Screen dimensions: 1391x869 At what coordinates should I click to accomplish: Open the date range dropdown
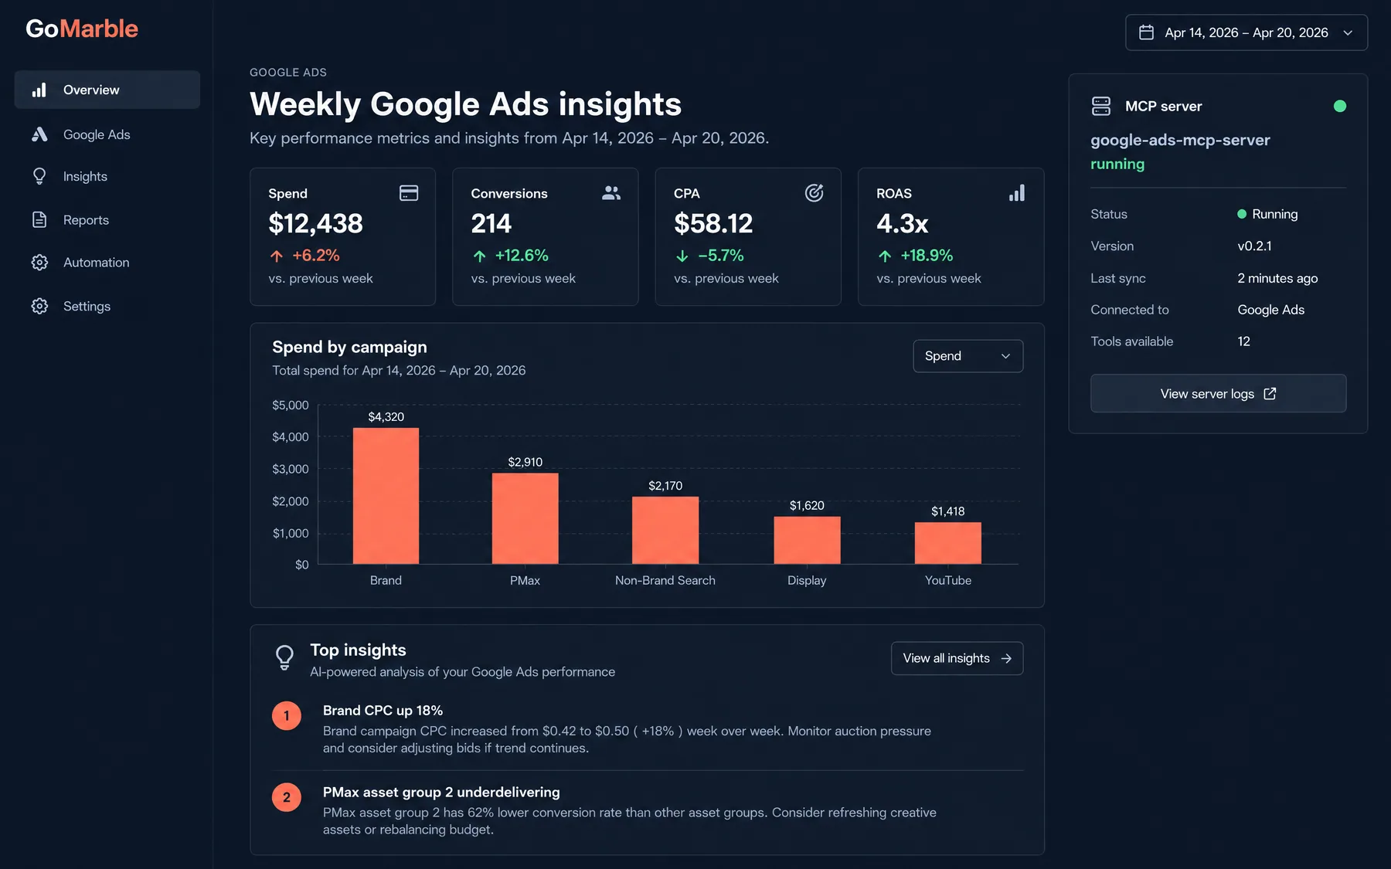(1246, 32)
